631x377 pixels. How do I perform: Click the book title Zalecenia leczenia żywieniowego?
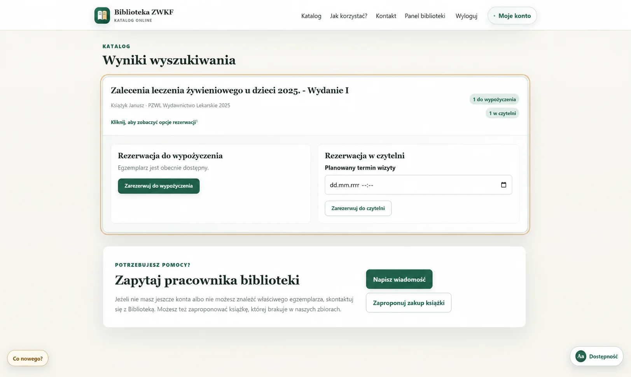(229, 90)
